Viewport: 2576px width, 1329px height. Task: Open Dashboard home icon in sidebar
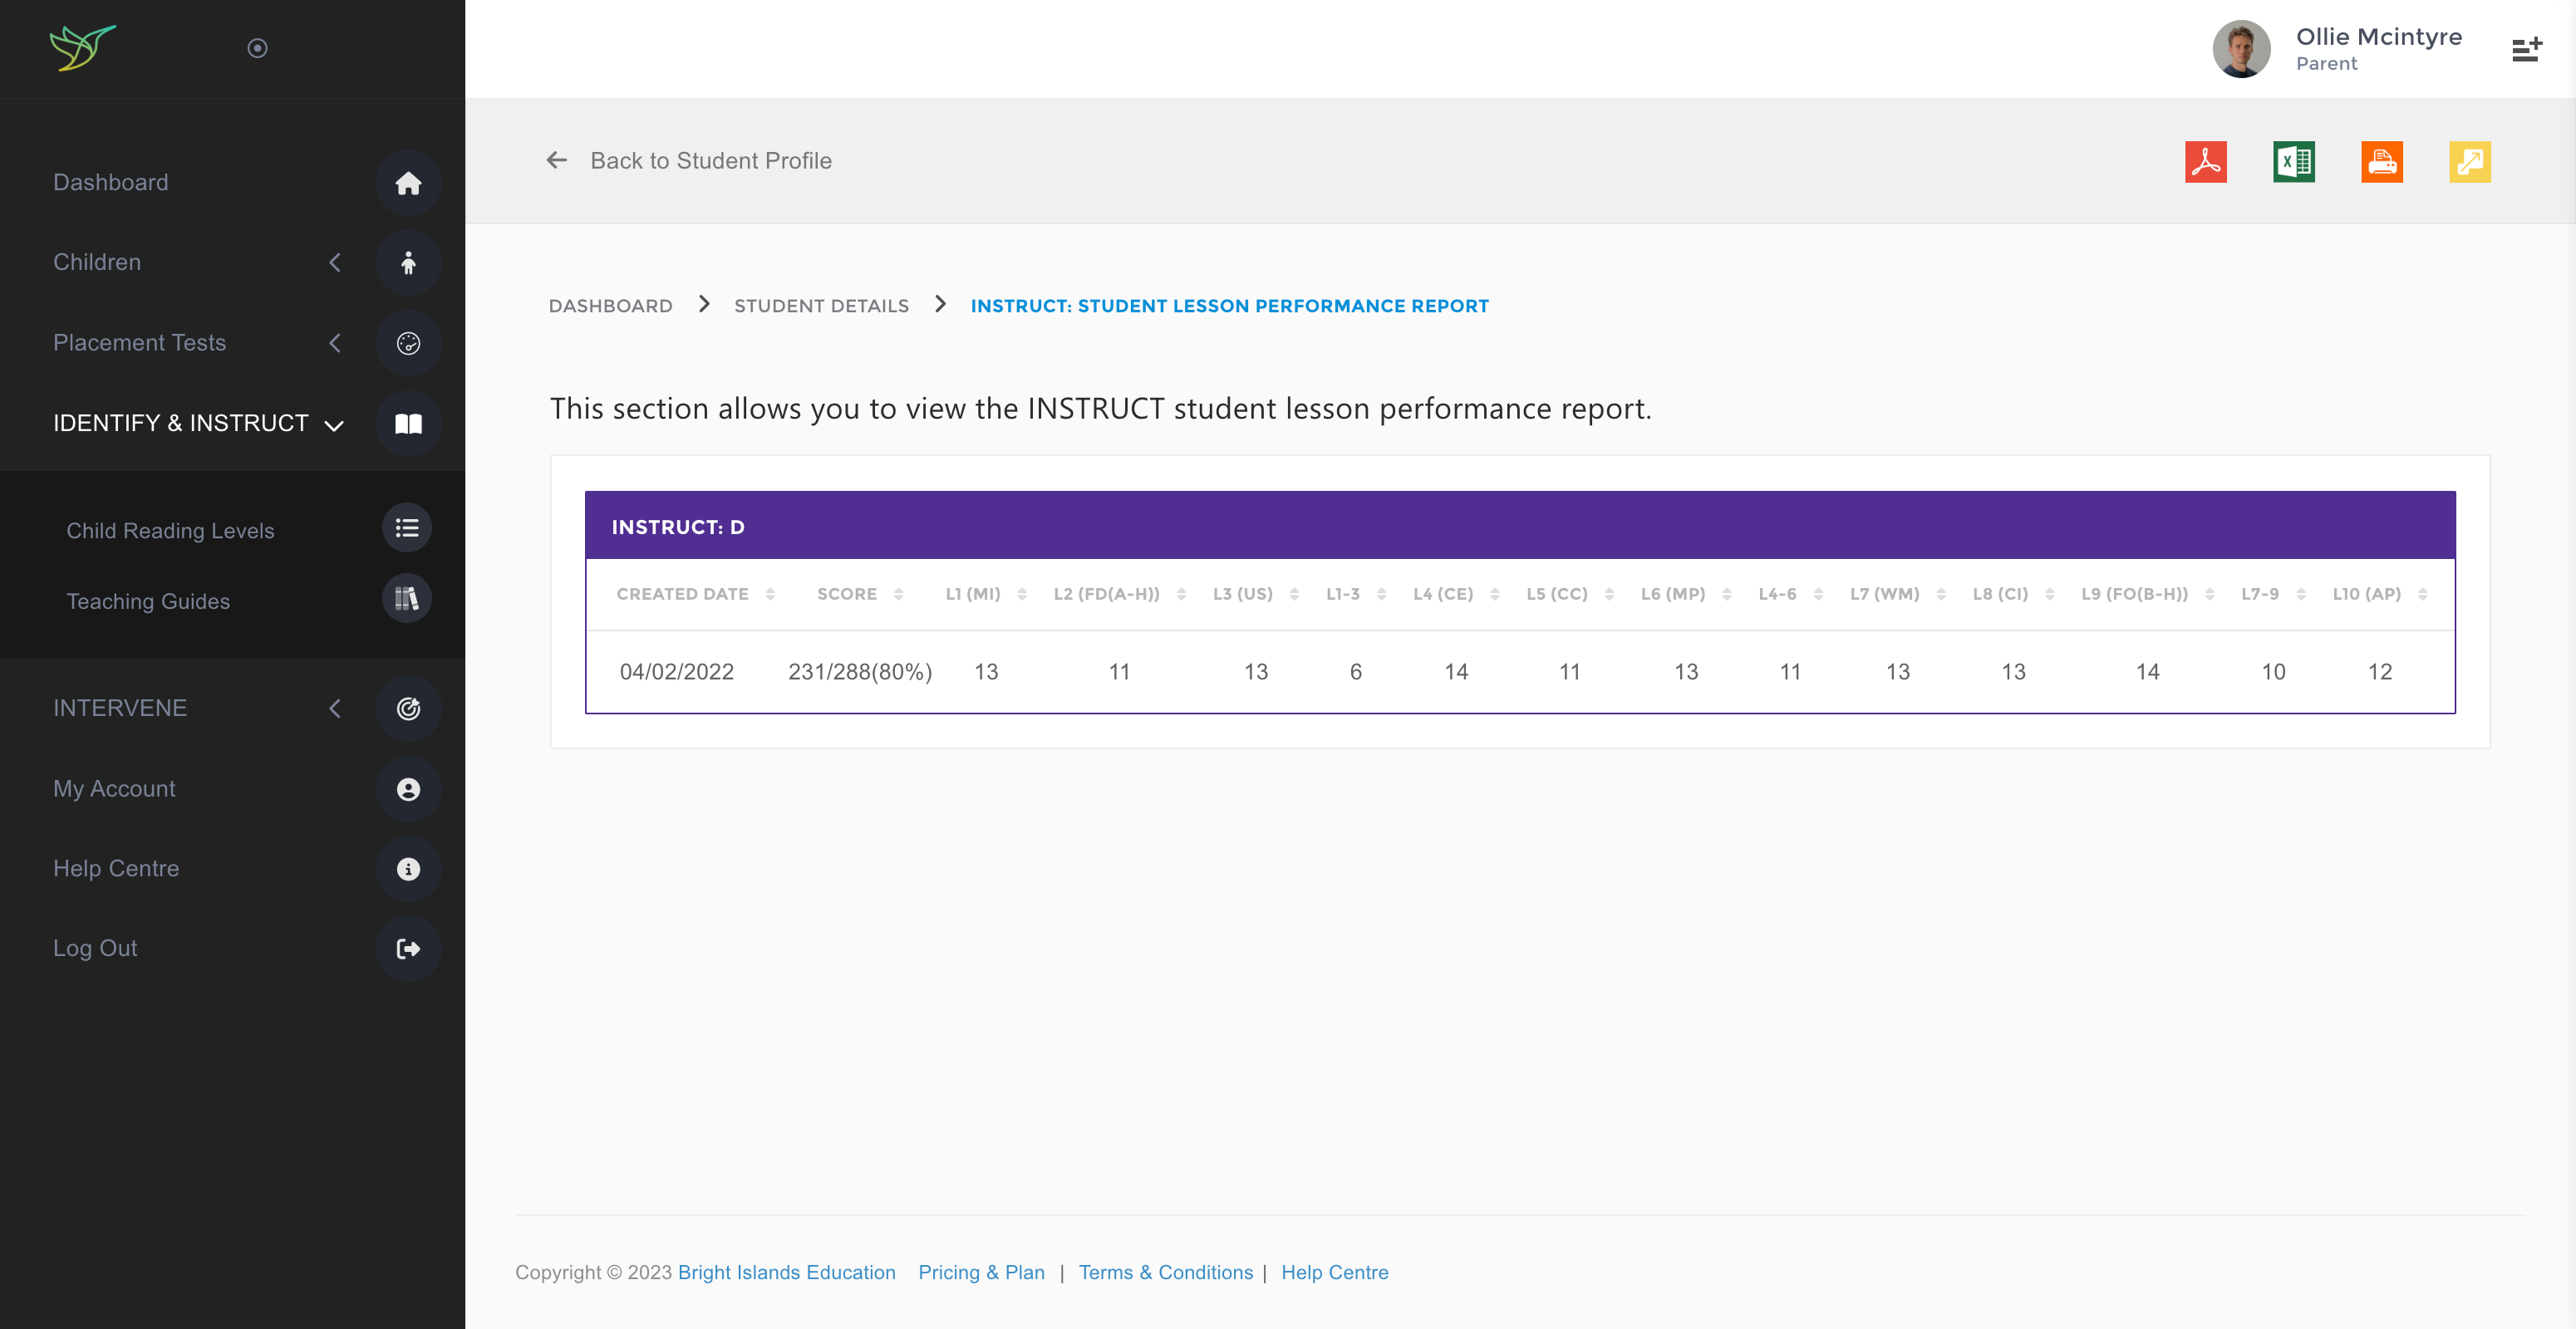pyautogui.click(x=408, y=183)
